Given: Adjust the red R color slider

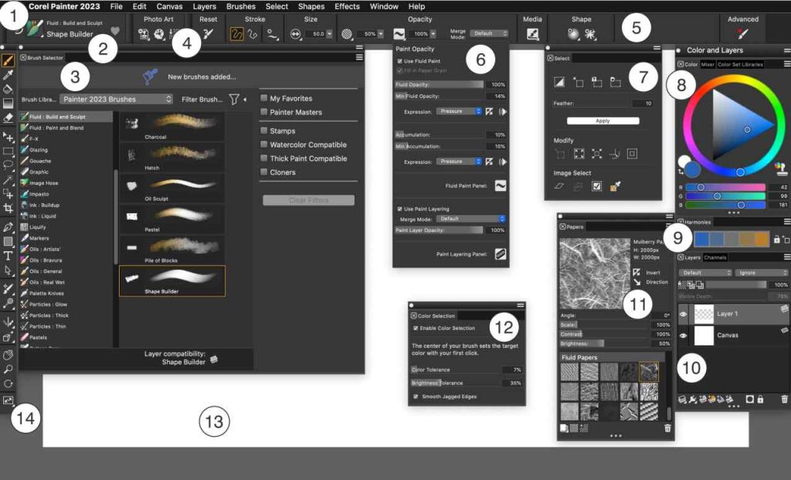Looking at the screenshot, I should click(725, 187).
